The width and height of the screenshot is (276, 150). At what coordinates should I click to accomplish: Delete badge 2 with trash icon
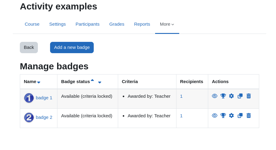coord(249,115)
